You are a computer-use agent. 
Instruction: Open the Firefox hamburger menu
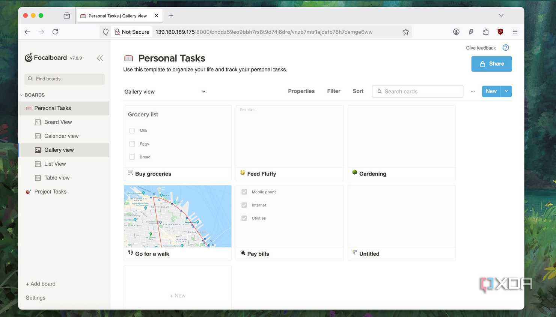[515, 32]
